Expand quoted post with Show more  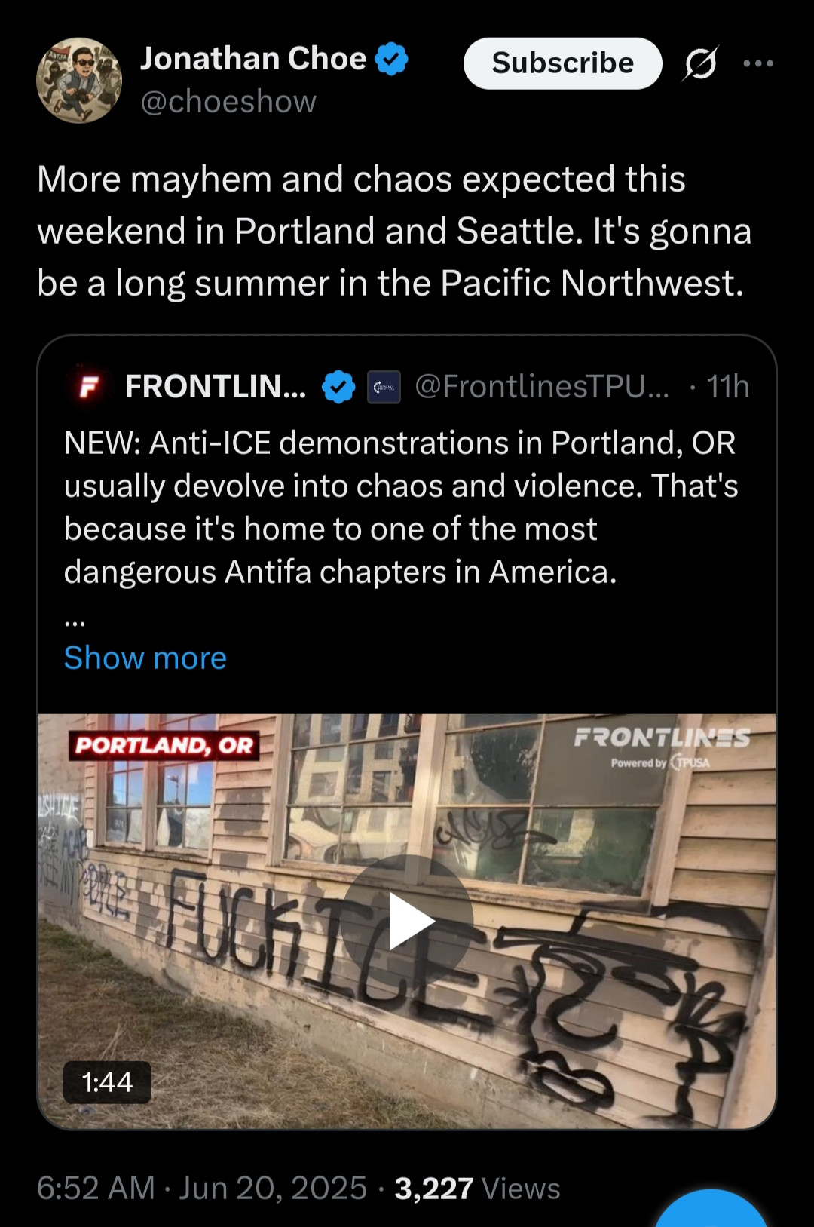[x=145, y=658]
